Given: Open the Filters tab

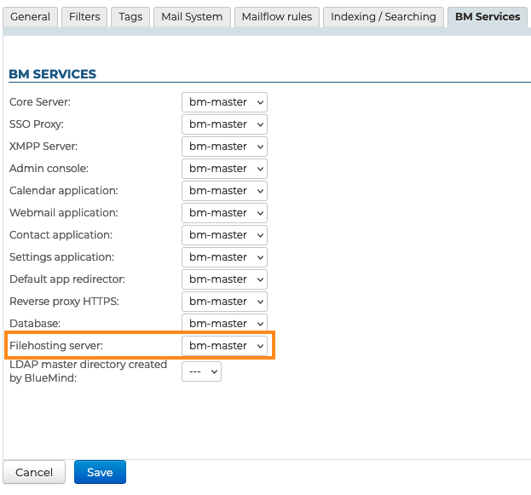Looking at the screenshot, I should (84, 16).
